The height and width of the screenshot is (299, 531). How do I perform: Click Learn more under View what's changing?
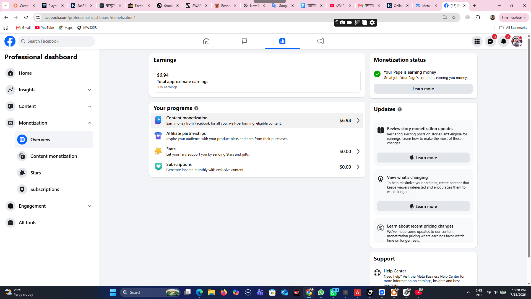[x=423, y=206]
